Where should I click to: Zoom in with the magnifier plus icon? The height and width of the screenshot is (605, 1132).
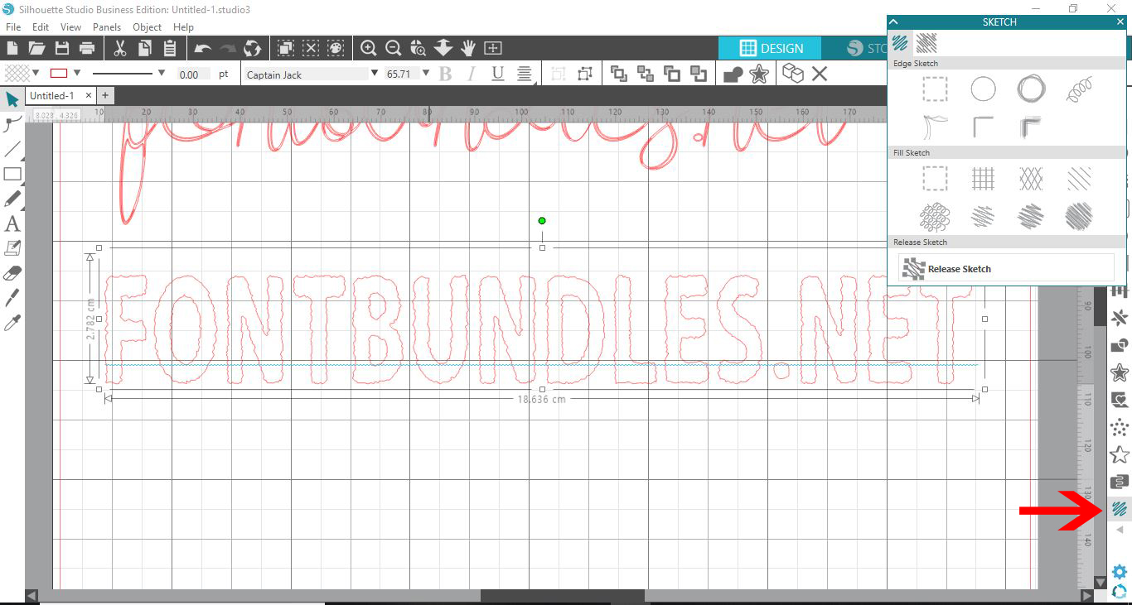[x=369, y=48]
